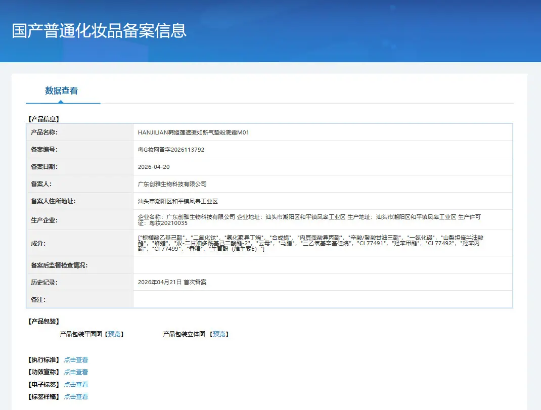
Task: Select the 生产企业 details text
Action: pyautogui.click(x=309, y=220)
